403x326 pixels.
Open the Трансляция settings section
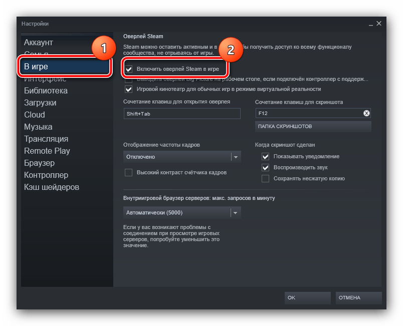coord(46,139)
